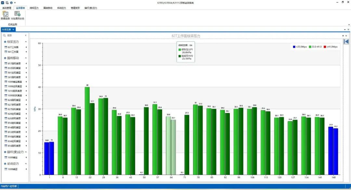This screenshot has height=190, width=351.
Task: Toggle the green 22.0-41.0 legend series
Action: [310, 47]
